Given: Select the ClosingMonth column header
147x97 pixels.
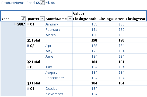Looking at the screenshot, I should click(x=85, y=19).
